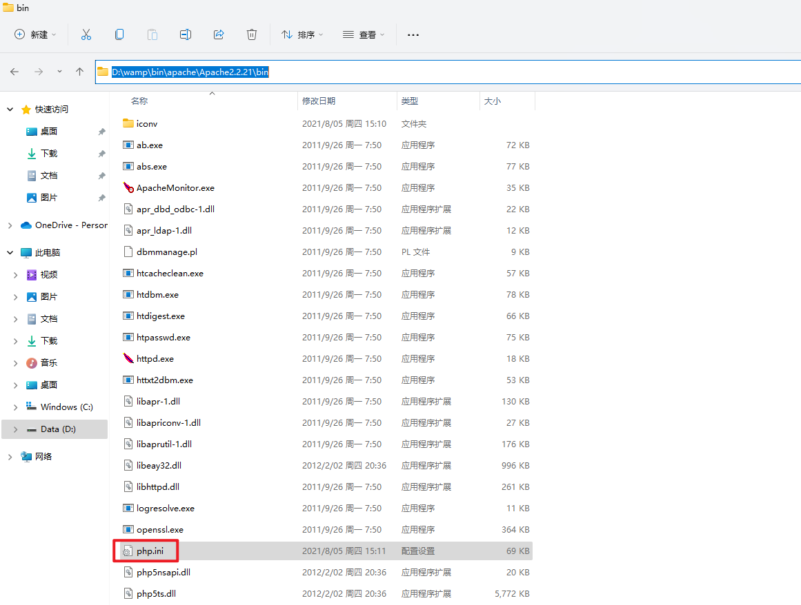
Task: Select the ab.exe application icon
Action: pos(128,145)
